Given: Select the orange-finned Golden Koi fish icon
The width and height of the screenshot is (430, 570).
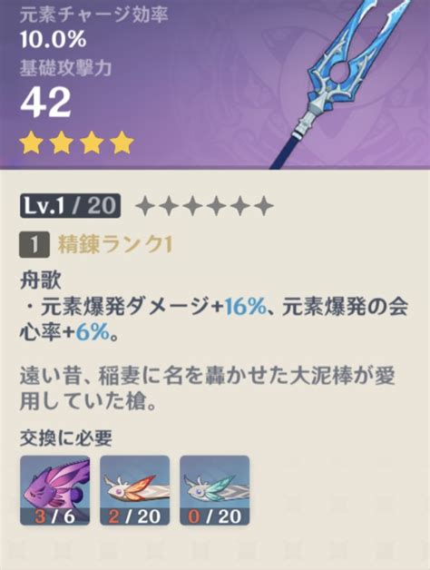Looking at the screenshot, I should tap(135, 489).
